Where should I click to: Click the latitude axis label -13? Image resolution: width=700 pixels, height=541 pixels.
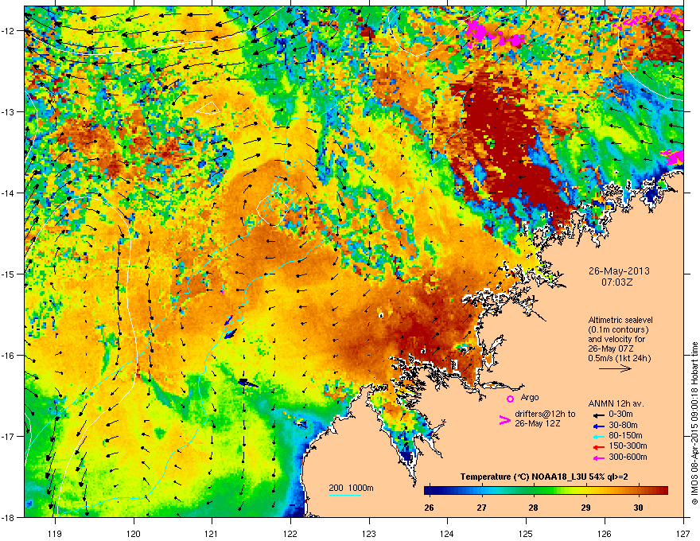pyautogui.click(x=8, y=111)
